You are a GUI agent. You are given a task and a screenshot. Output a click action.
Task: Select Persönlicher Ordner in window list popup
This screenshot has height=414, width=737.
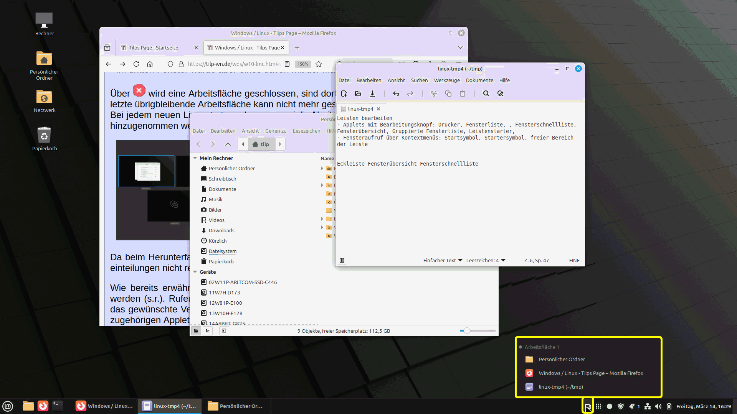(562, 359)
